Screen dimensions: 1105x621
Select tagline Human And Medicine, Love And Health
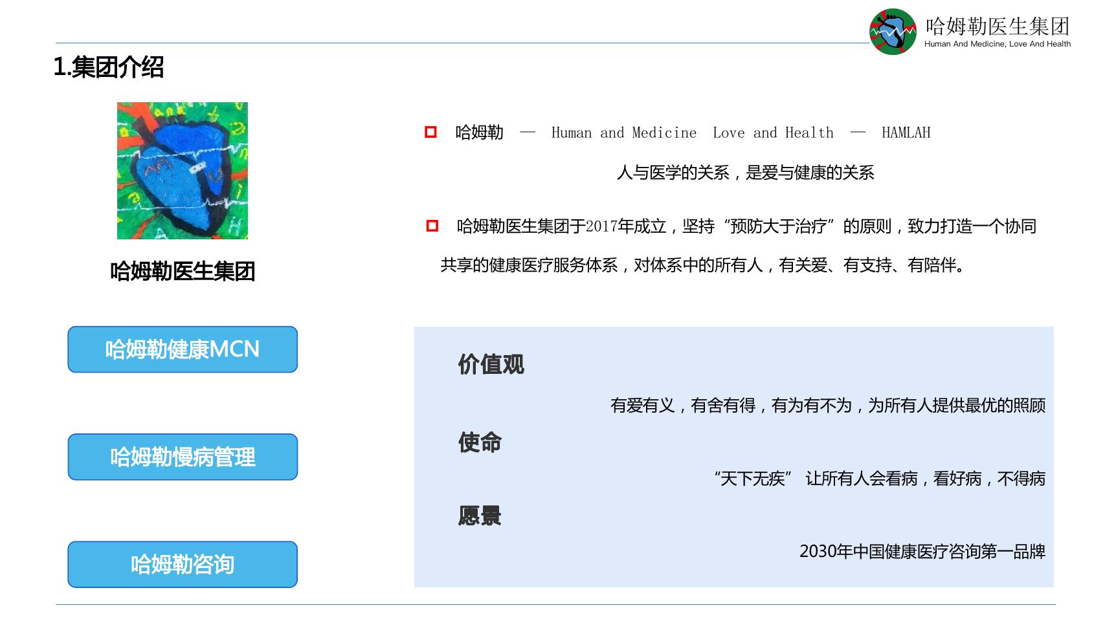pyautogui.click(x=998, y=44)
